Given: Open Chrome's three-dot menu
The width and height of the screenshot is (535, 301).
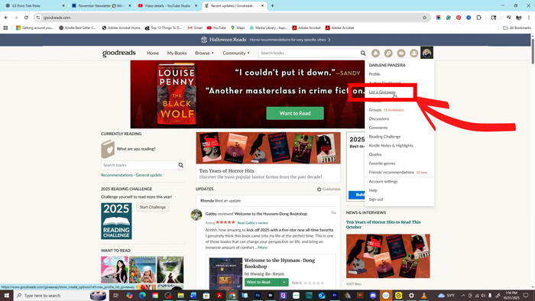Looking at the screenshot, I should click(529, 18).
